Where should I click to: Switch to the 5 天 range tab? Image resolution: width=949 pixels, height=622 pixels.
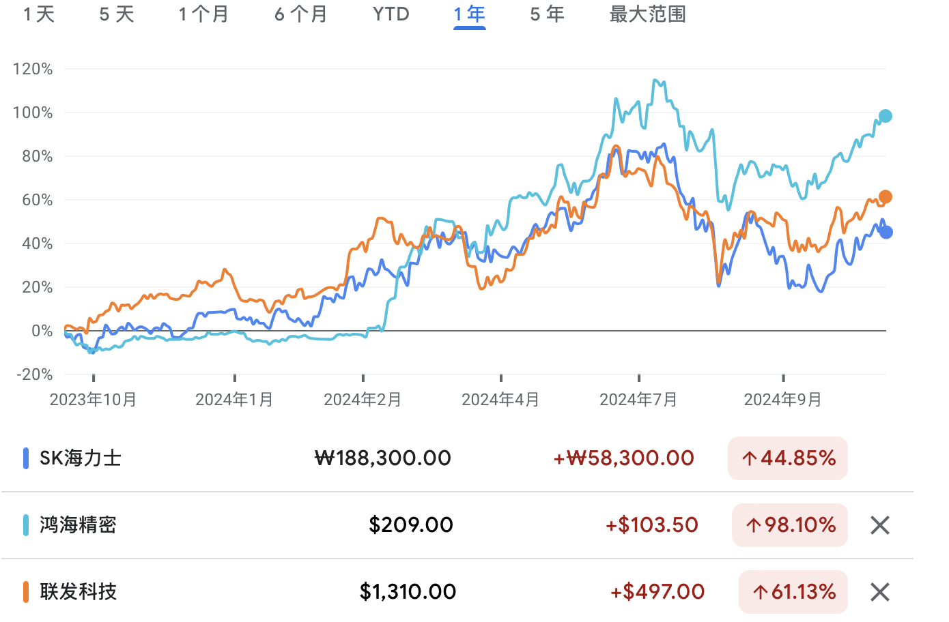[x=117, y=14]
